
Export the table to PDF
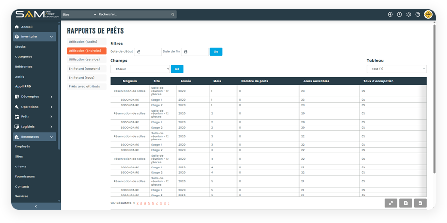(420, 203)
